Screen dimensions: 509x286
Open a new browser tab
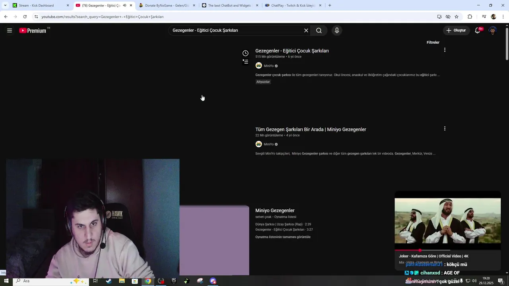pos(330,5)
